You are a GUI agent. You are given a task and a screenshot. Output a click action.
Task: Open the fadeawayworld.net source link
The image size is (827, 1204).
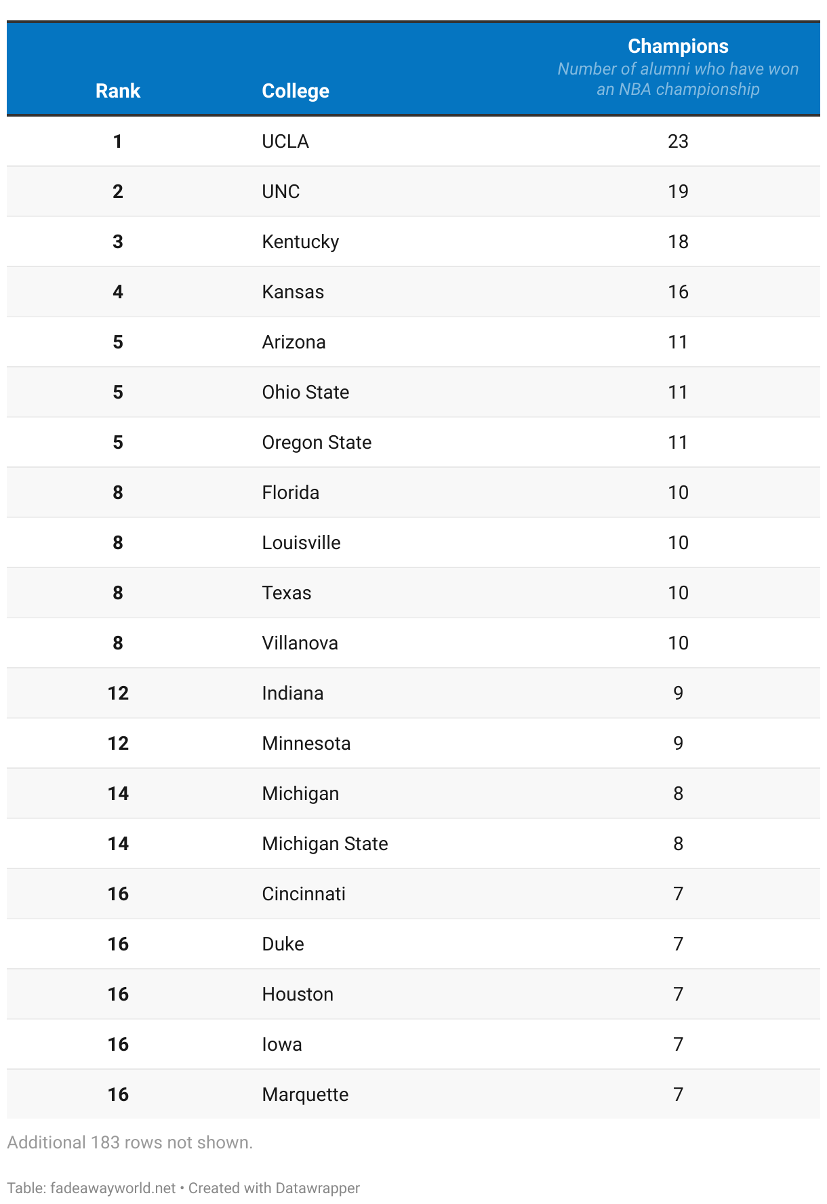click(113, 1188)
